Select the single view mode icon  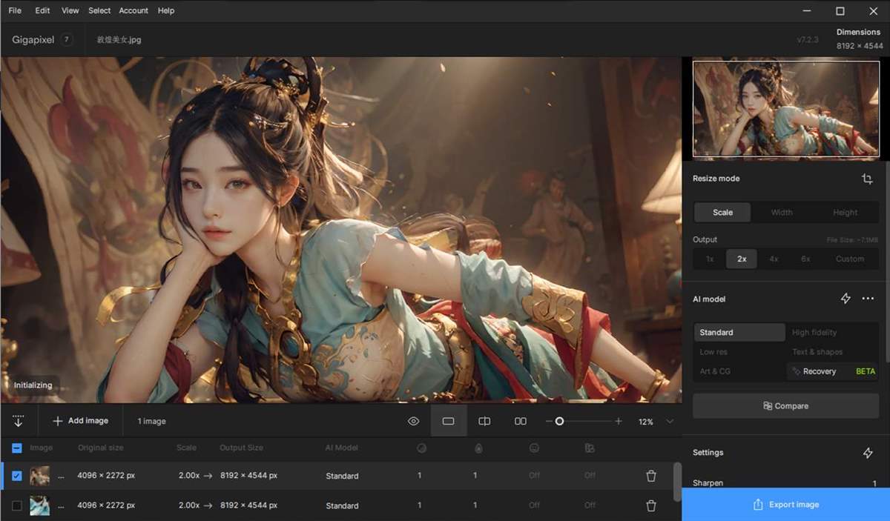pos(448,420)
